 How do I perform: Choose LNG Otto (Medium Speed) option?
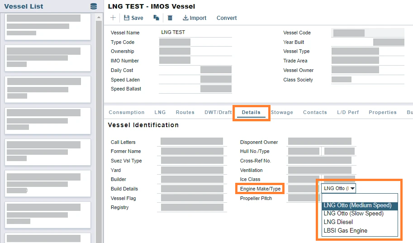(360, 205)
